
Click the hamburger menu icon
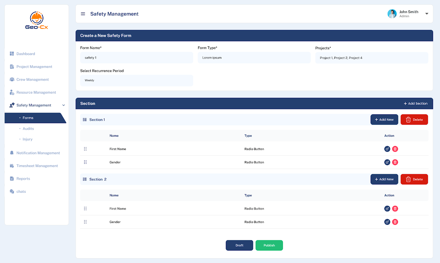[83, 14]
